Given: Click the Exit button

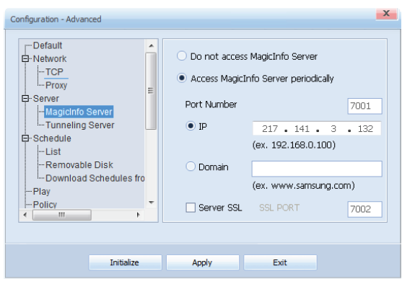Looking at the screenshot, I should click(x=280, y=262).
